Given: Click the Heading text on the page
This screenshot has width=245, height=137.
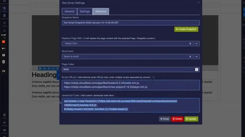Looking at the screenshot, I should (44, 75).
